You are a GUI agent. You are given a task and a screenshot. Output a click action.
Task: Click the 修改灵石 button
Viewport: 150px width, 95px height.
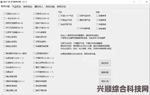(x=105, y=63)
